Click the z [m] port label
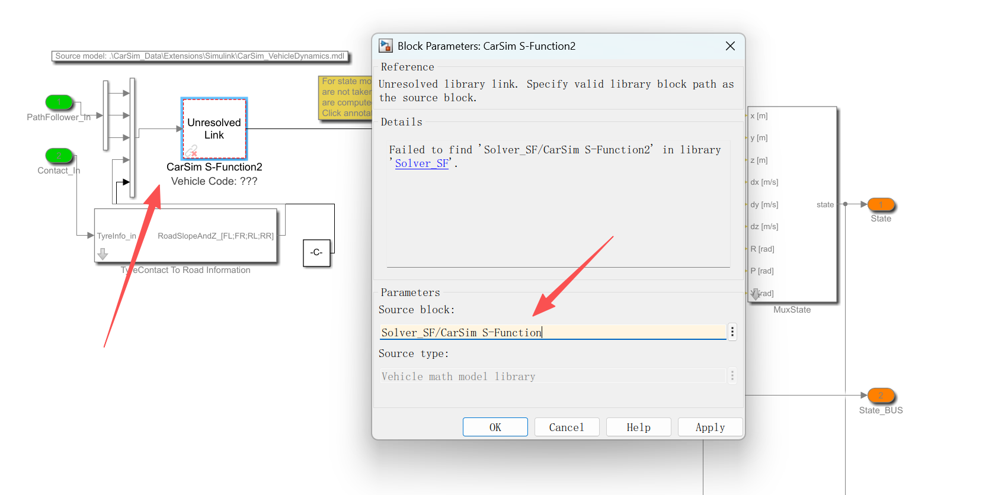Image resolution: width=1008 pixels, height=495 pixels. 759,160
